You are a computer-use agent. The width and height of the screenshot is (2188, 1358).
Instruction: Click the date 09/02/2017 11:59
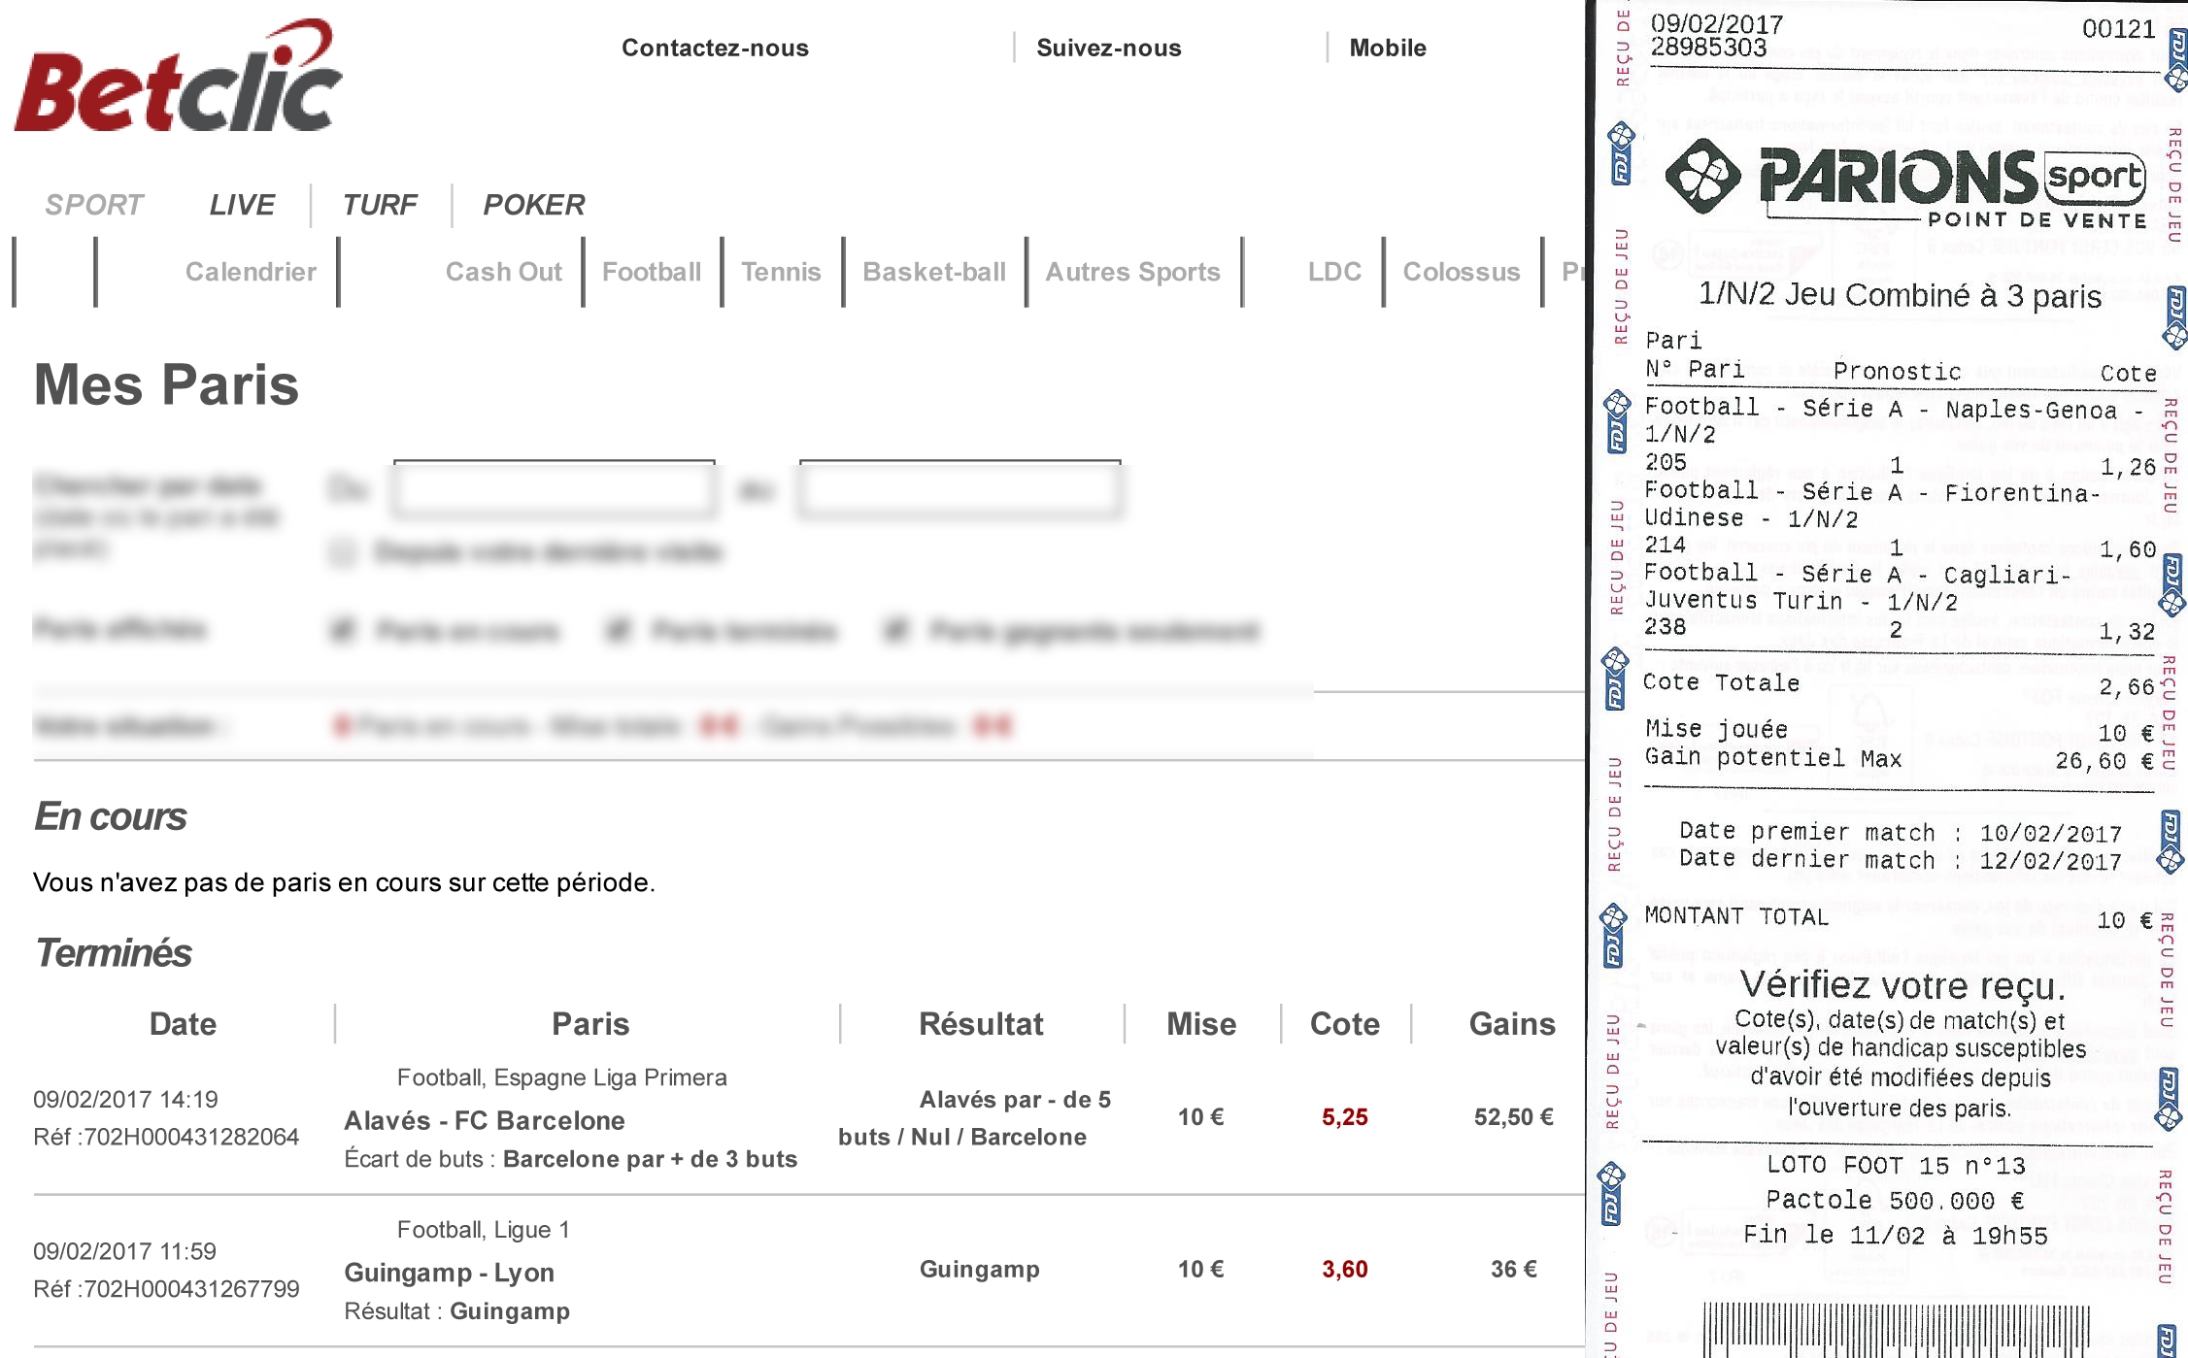pos(124,1252)
